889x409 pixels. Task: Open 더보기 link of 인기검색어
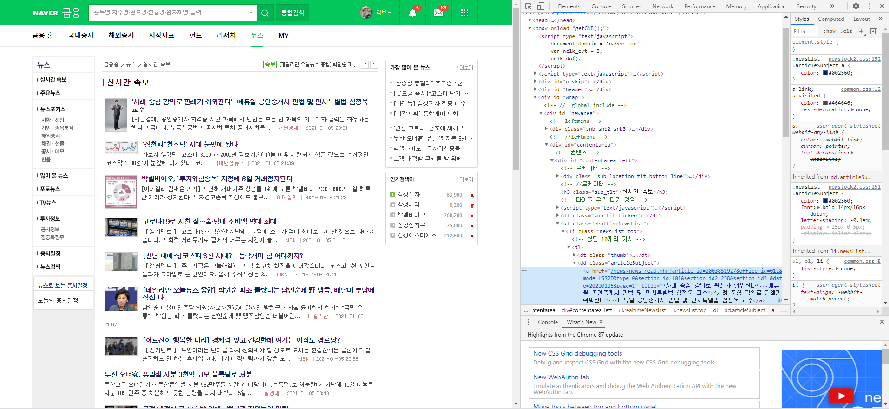[464, 179]
